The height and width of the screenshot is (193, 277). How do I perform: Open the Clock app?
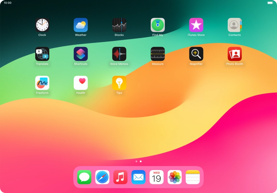(x=42, y=25)
